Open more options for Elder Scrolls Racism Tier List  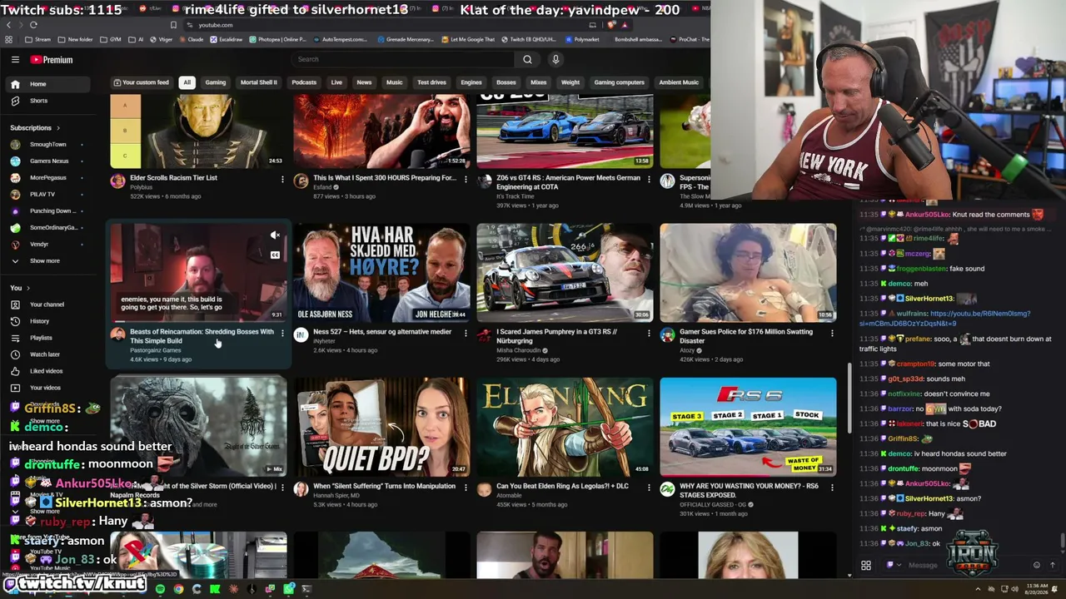point(282,179)
